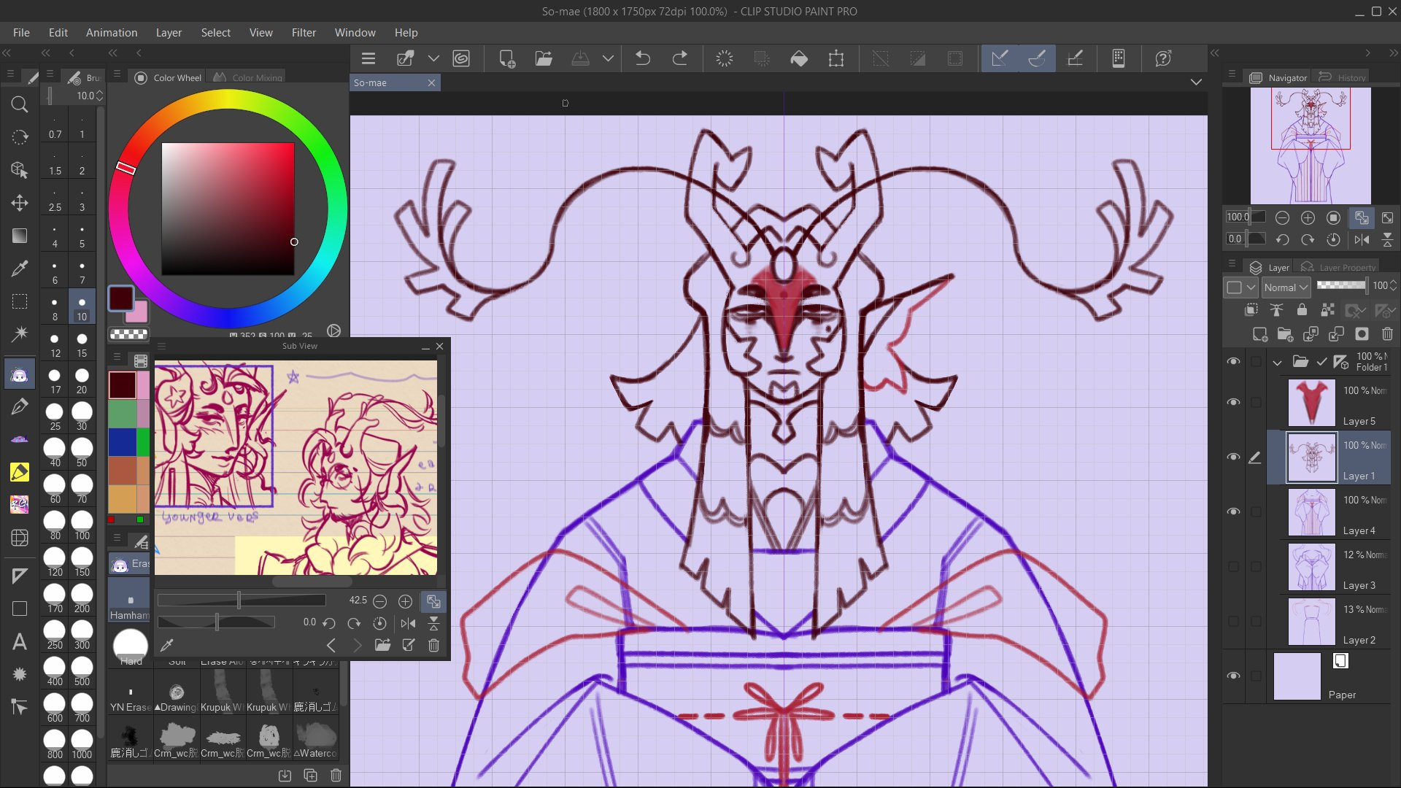The height and width of the screenshot is (788, 1401).
Task: Click the Clear loading-circle icon
Action: (724, 58)
